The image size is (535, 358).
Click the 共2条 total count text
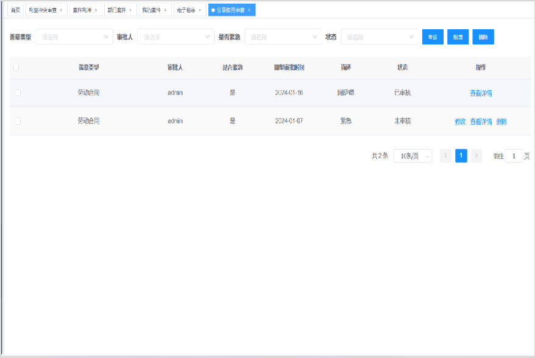coord(380,156)
